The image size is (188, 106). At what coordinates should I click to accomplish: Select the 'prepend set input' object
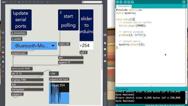pos(59,79)
